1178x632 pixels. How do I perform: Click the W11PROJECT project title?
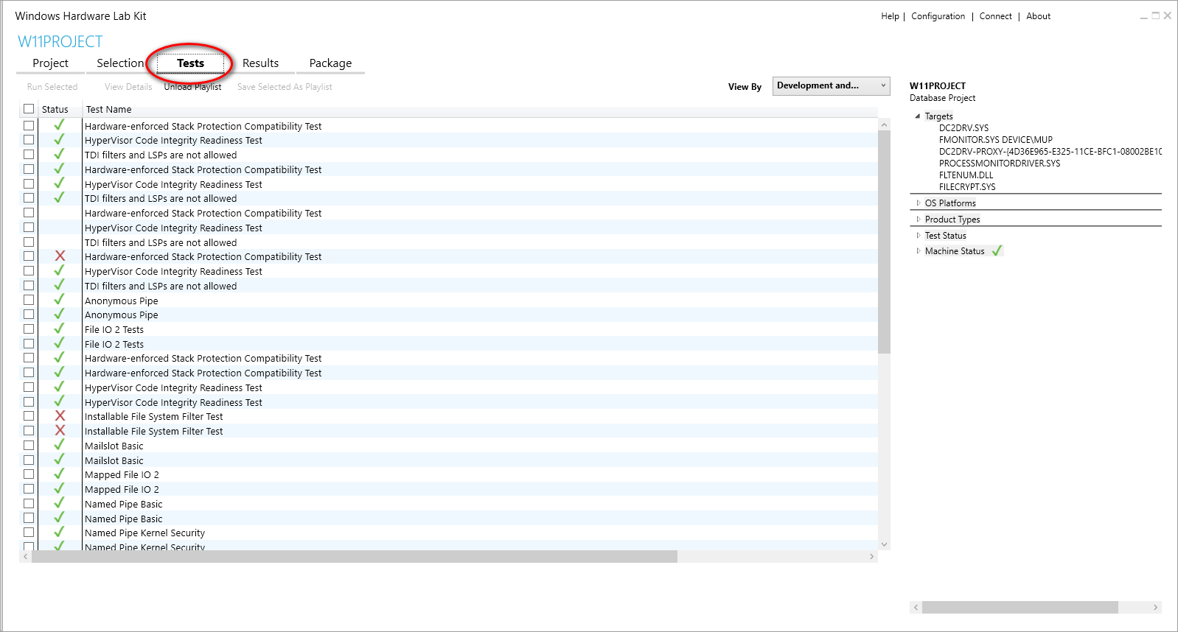pos(60,41)
